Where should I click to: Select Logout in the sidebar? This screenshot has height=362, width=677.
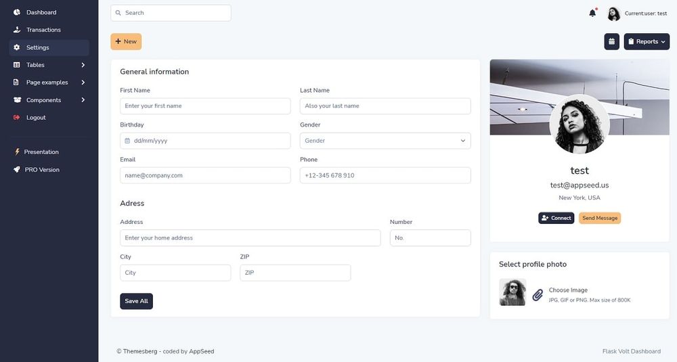(49, 117)
